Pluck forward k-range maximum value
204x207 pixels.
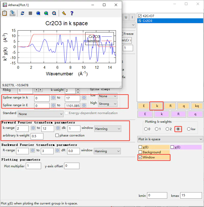pos(58,128)
